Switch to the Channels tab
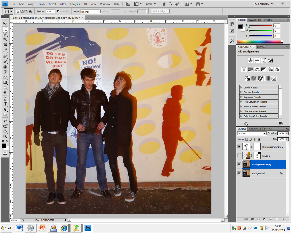This screenshot has width=291, height=233. pos(255,129)
